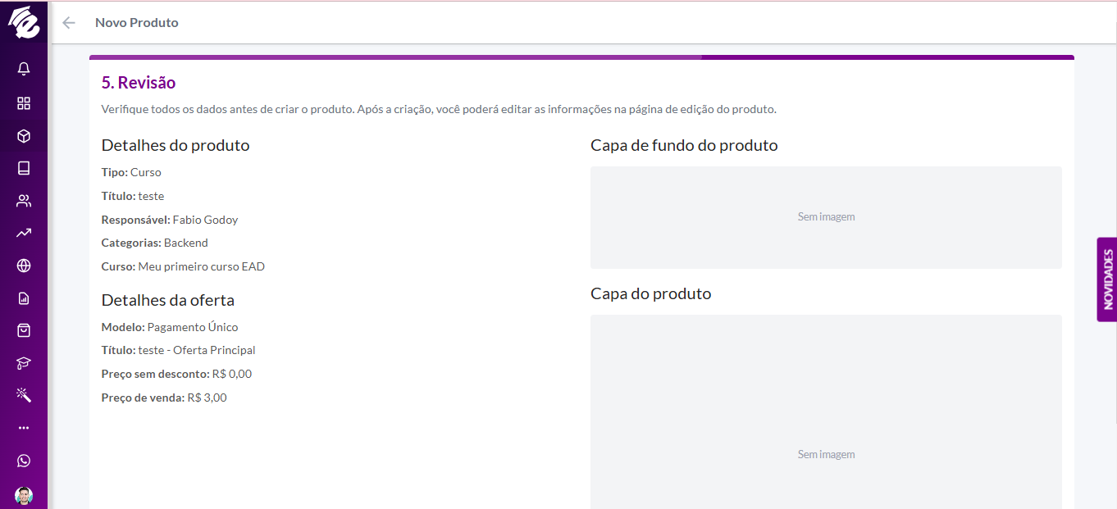Click the wizard progress bar
Image resolution: width=1117 pixels, height=509 pixels.
pyautogui.click(x=581, y=57)
